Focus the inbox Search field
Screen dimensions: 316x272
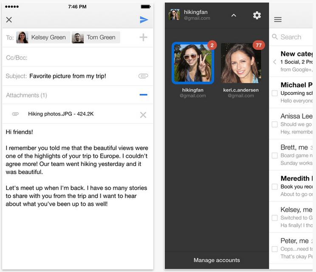[x=292, y=37]
